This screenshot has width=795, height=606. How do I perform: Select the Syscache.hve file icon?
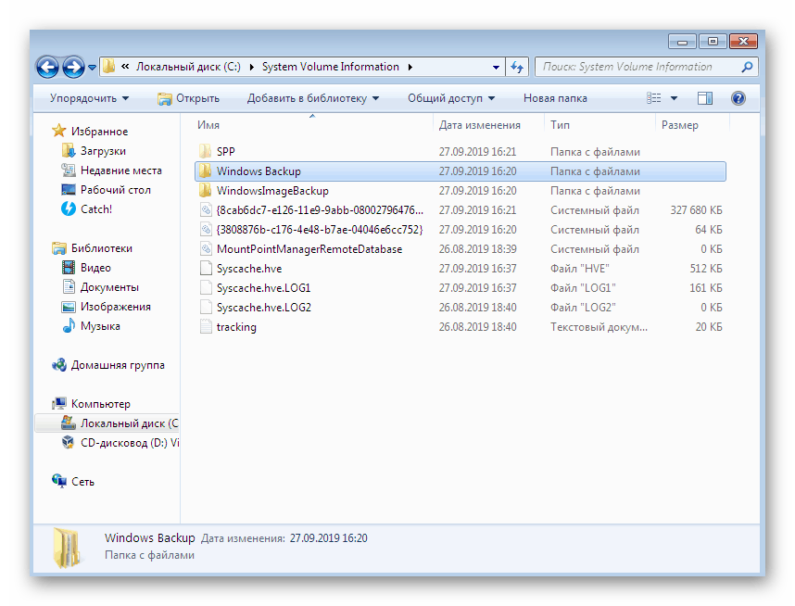(206, 269)
